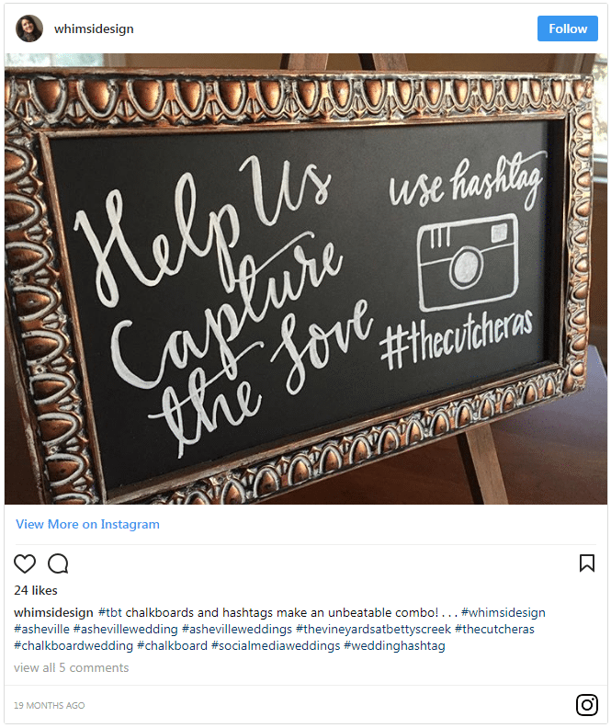Open the whimsidesign username in the header
611x728 pixels.
(94, 28)
